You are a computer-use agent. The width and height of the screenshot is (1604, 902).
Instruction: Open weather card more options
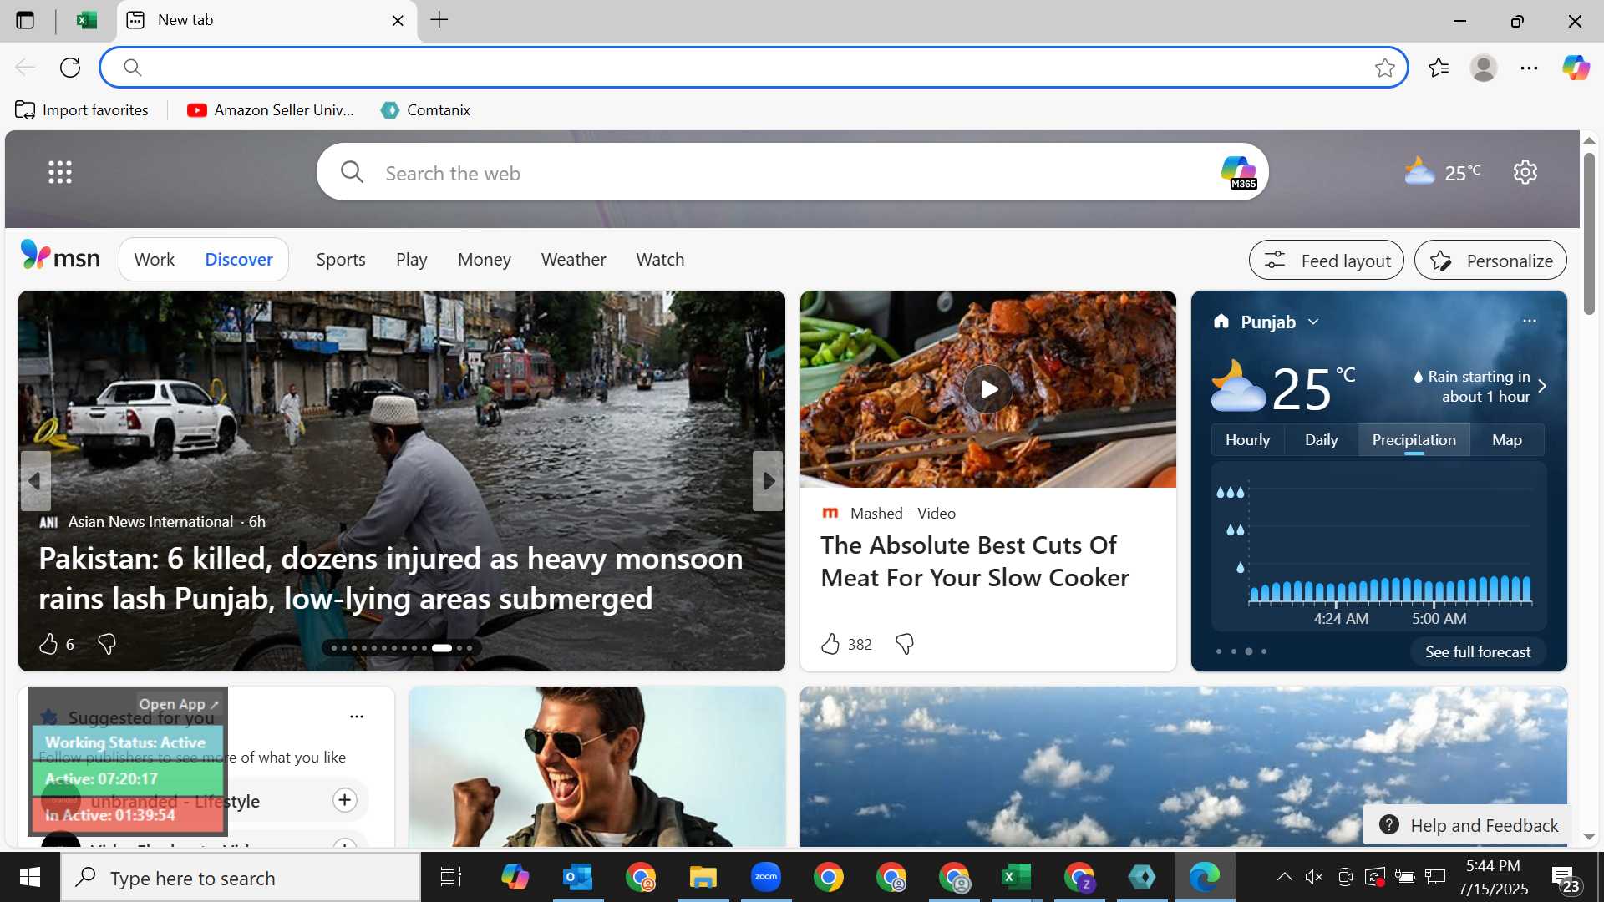tap(1530, 321)
